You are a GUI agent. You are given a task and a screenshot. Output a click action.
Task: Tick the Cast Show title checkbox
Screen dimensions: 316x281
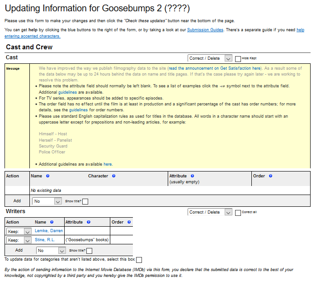85,201
